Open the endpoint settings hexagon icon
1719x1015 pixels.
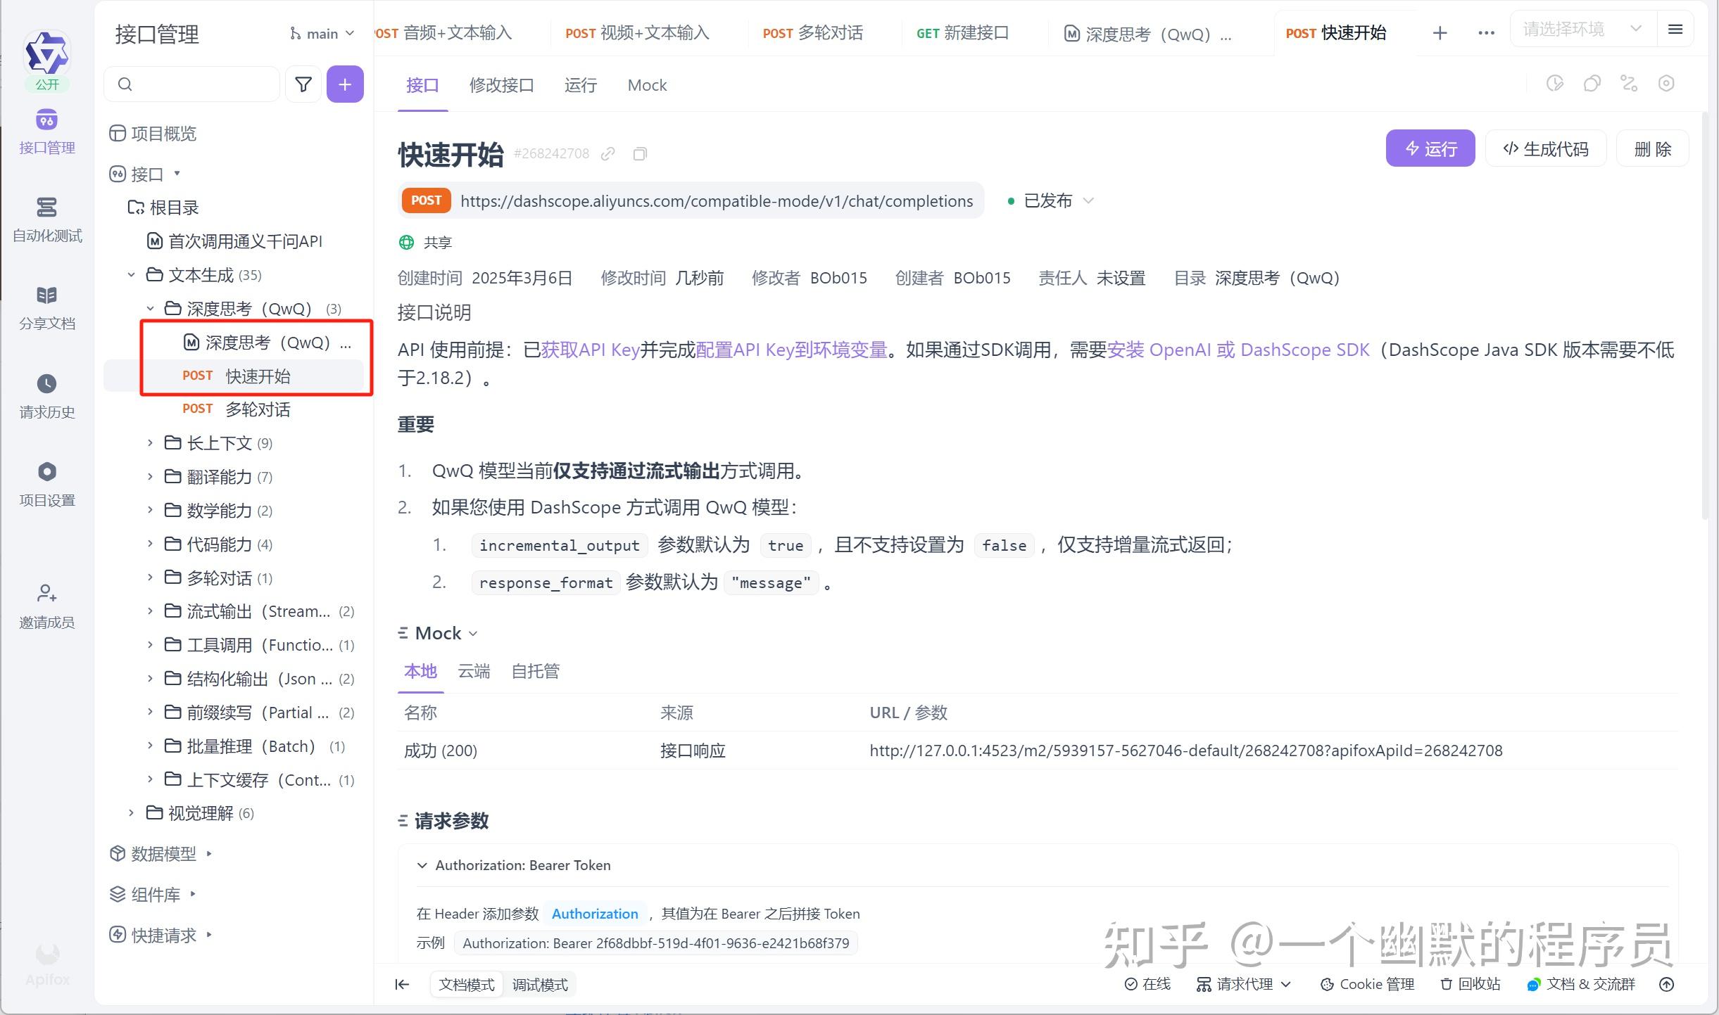1666,83
